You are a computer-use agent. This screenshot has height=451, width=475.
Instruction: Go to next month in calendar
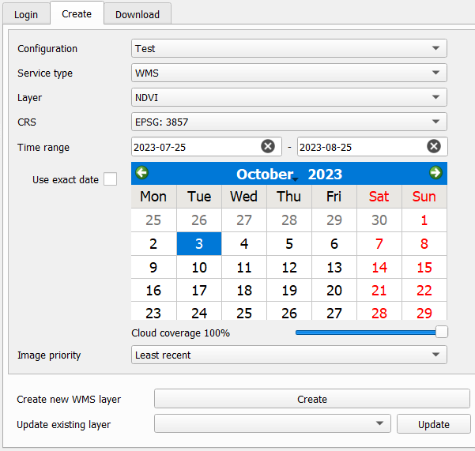click(x=435, y=173)
